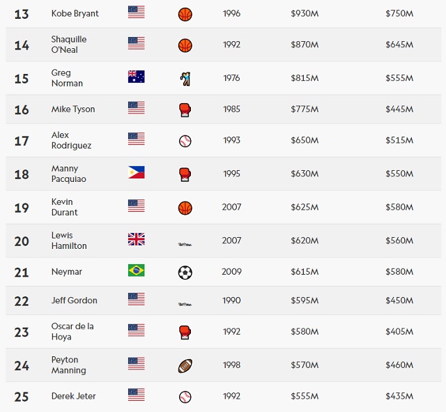The height and width of the screenshot is (412, 446).
Task: Click the Oscar de la Hoya name
Action: pyautogui.click(x=72, y=331)
